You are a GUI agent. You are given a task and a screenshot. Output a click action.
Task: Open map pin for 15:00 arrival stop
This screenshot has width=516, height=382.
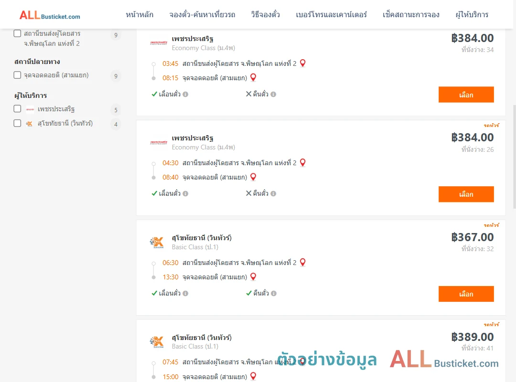pos(253,376)
